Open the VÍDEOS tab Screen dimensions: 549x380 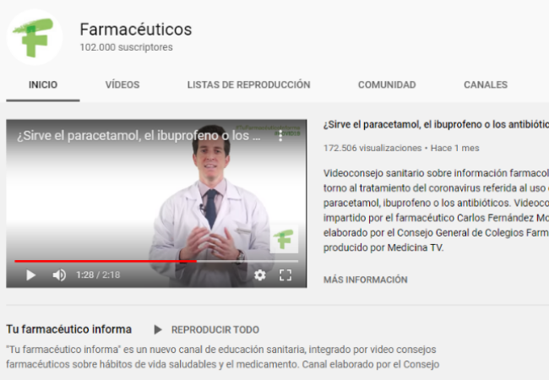pyautogui.click(x=122, y=85)
